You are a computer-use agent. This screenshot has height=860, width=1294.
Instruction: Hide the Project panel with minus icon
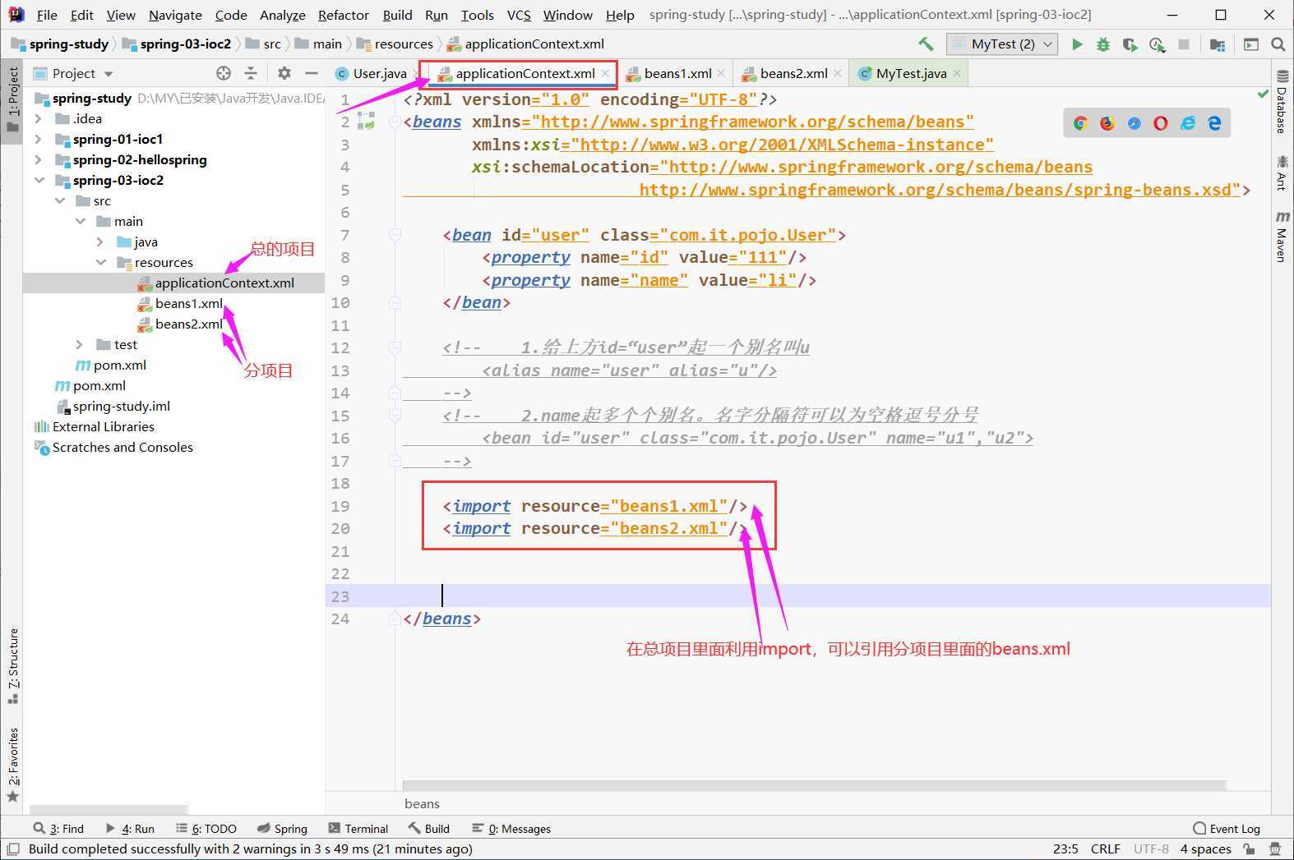311,73
